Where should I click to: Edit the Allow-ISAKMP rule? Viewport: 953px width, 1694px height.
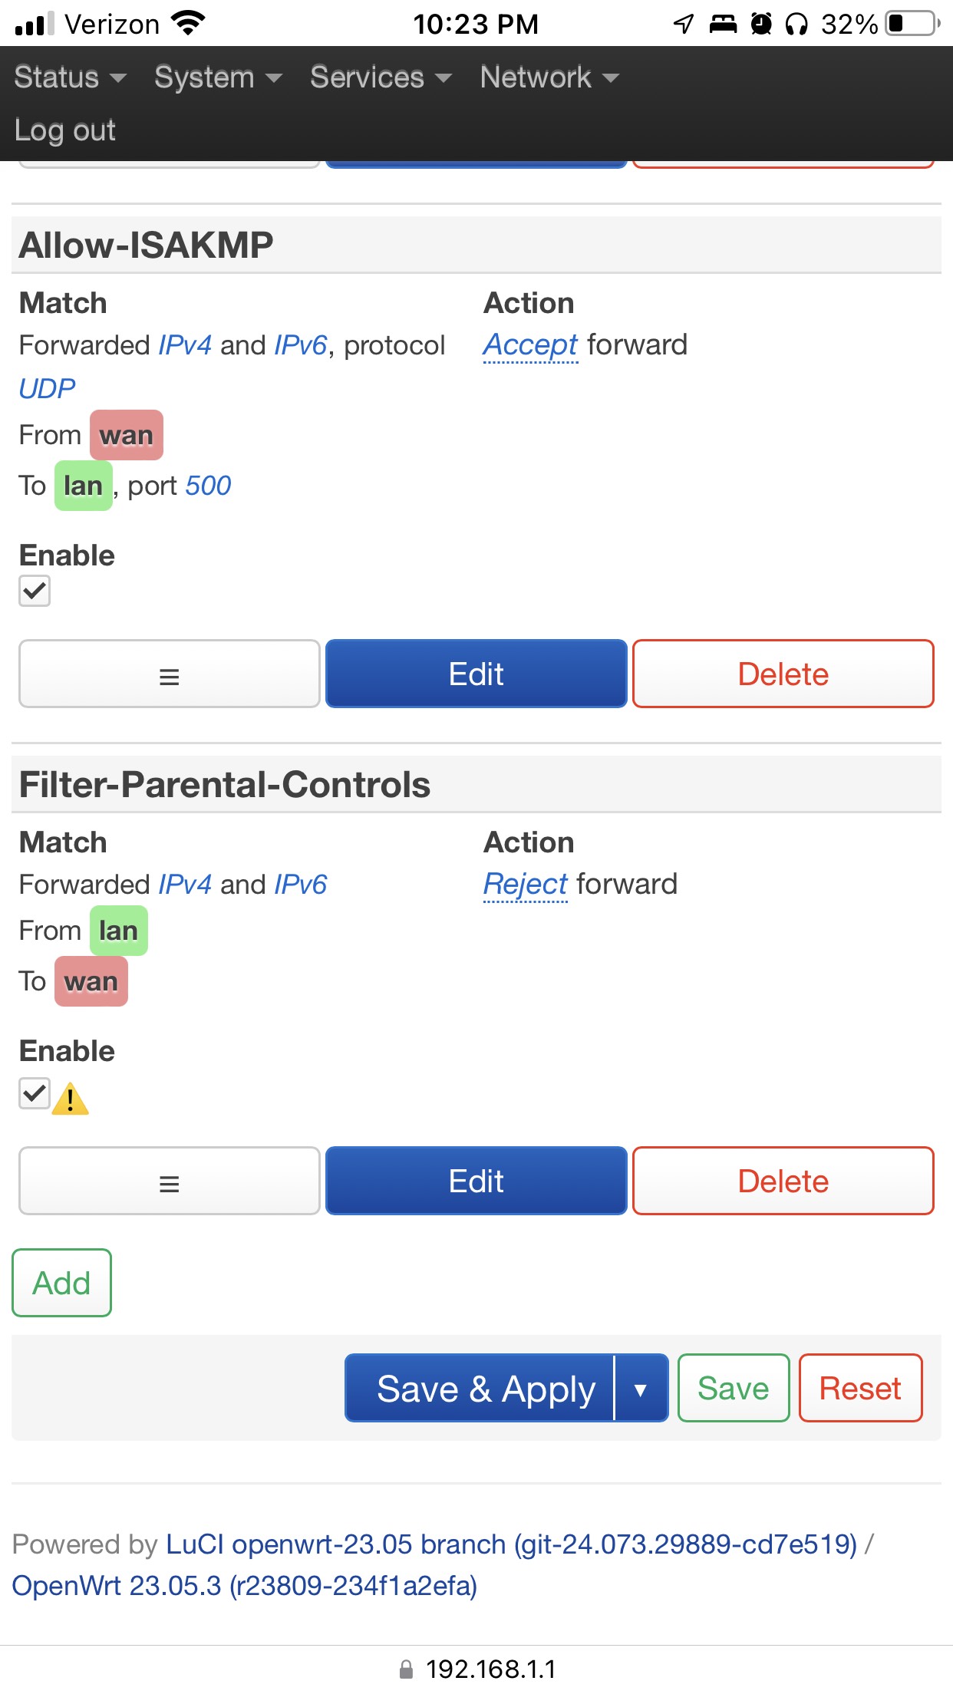pos(476,674)
